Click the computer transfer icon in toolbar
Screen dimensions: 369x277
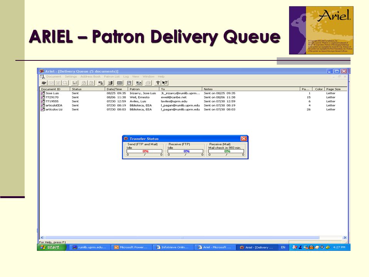point(101,83)
